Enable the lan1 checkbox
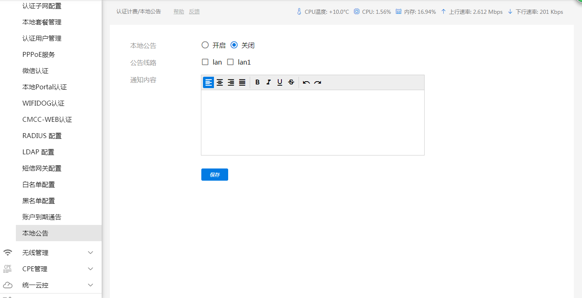Image resolution: width=582 pixels, height=298 pixels. coord(230,62)
